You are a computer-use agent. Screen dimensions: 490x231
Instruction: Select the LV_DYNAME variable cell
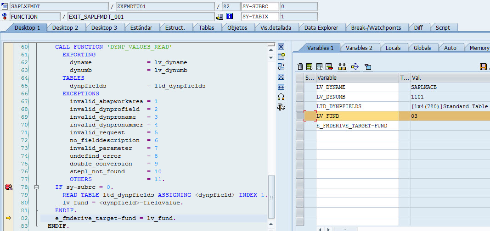357,87
